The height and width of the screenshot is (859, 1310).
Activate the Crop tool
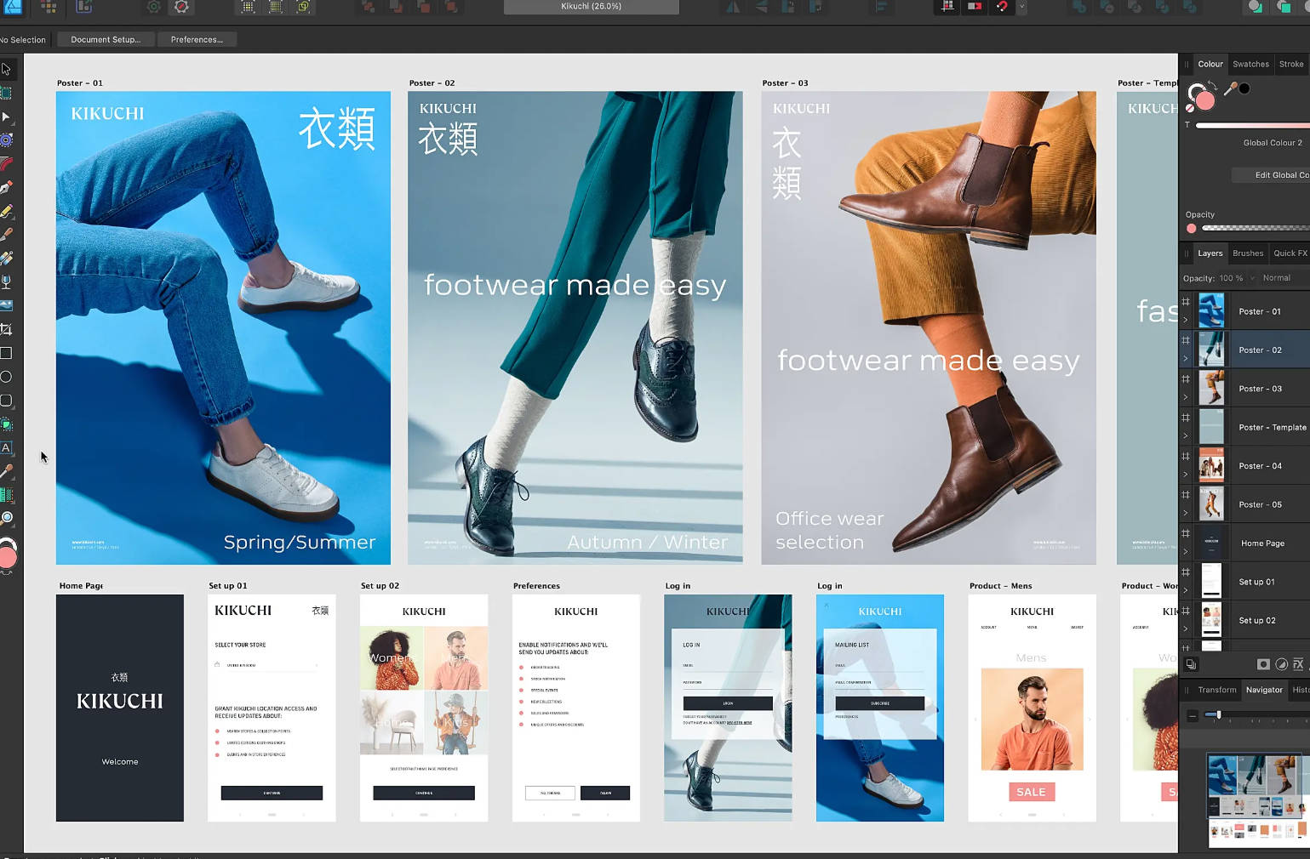click(7, 327)
